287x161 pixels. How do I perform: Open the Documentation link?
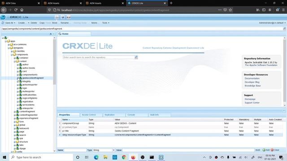tap(252, 78)
